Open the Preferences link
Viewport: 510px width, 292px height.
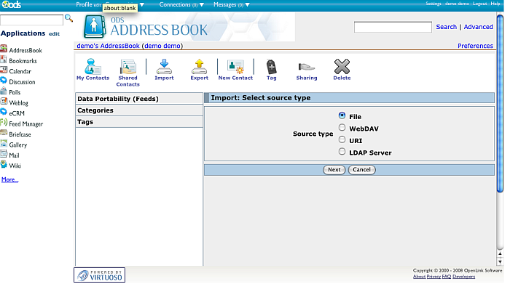pyautogui.click(x=474, y=46)
